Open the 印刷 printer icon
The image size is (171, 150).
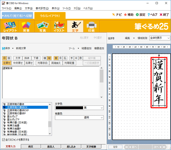(x=91, y=26)
